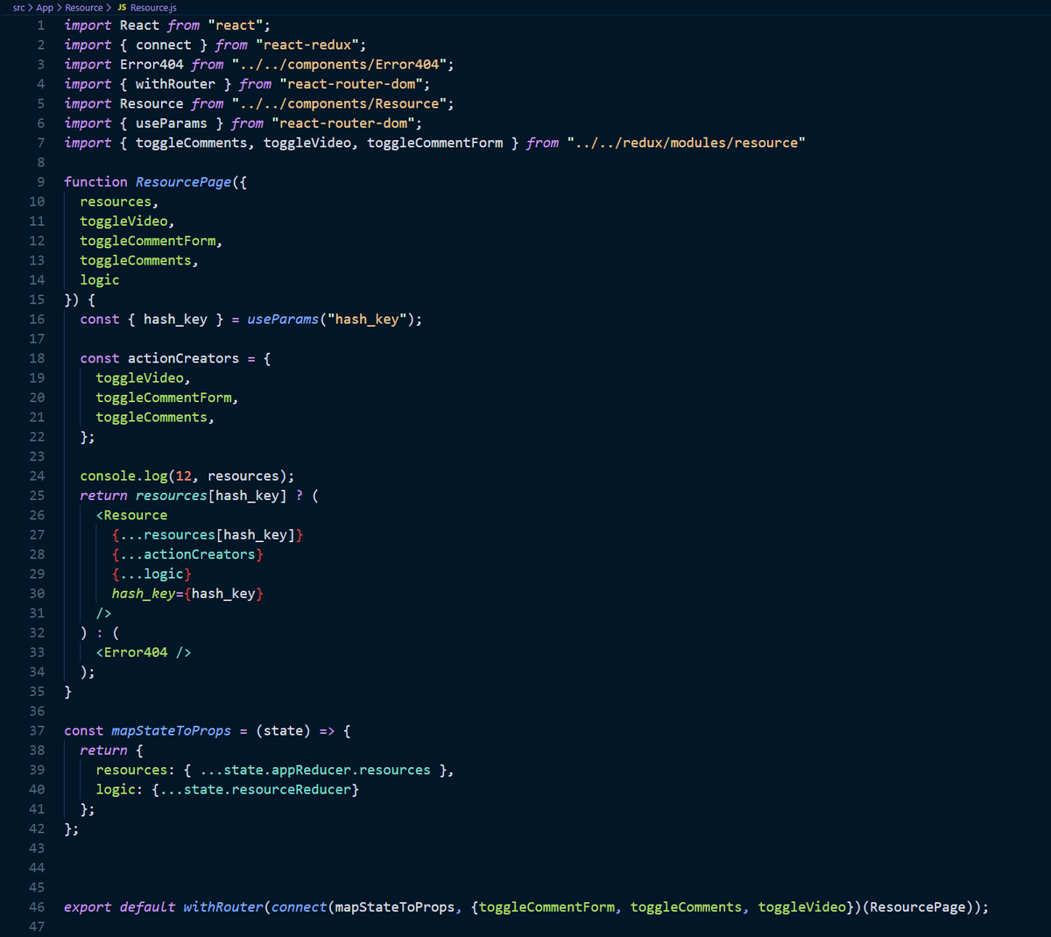Click line number 37 in the gutter
Screen dimensions: 1051x937
(x=37, y=731)
